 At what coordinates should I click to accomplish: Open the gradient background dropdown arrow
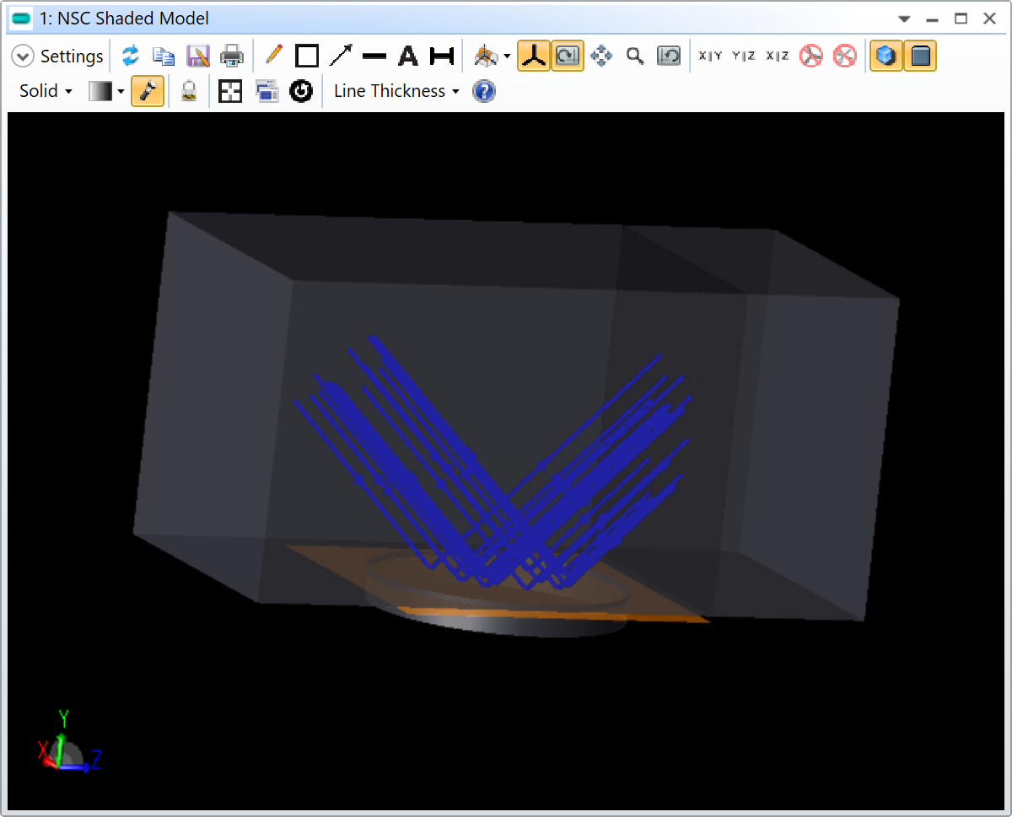pyautogui.click(x=121, y=92)
